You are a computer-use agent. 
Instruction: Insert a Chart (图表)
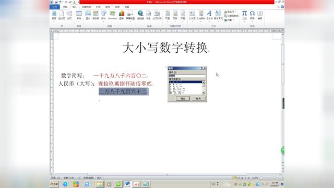tap(122, 15)
